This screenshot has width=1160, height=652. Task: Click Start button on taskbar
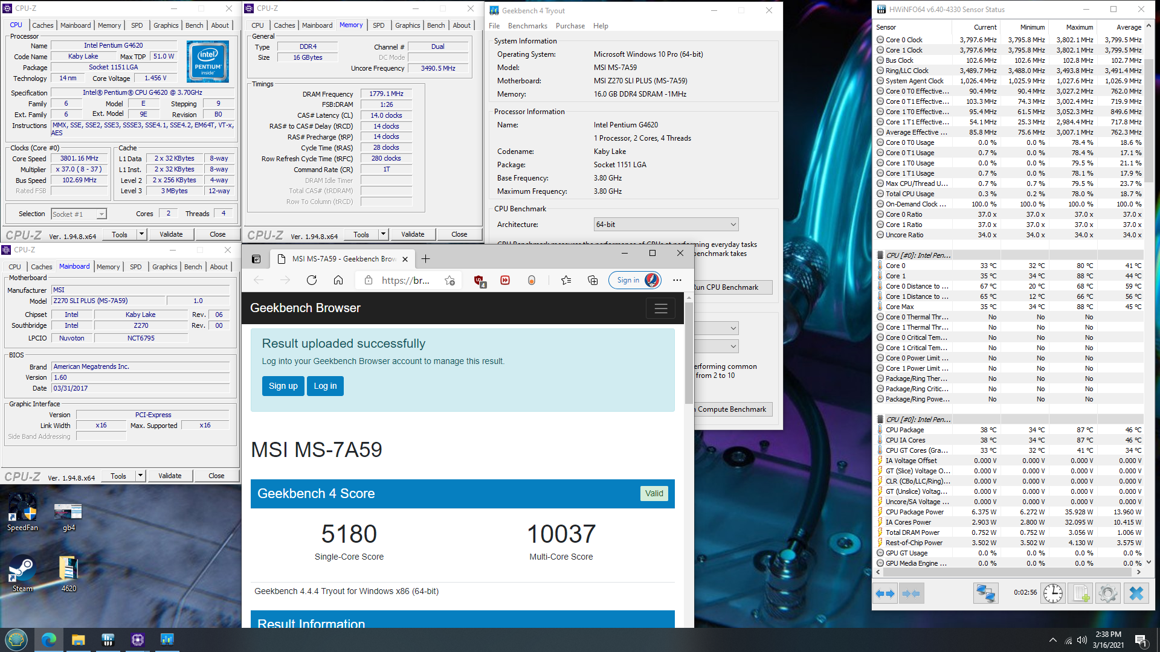pos(16,639)
